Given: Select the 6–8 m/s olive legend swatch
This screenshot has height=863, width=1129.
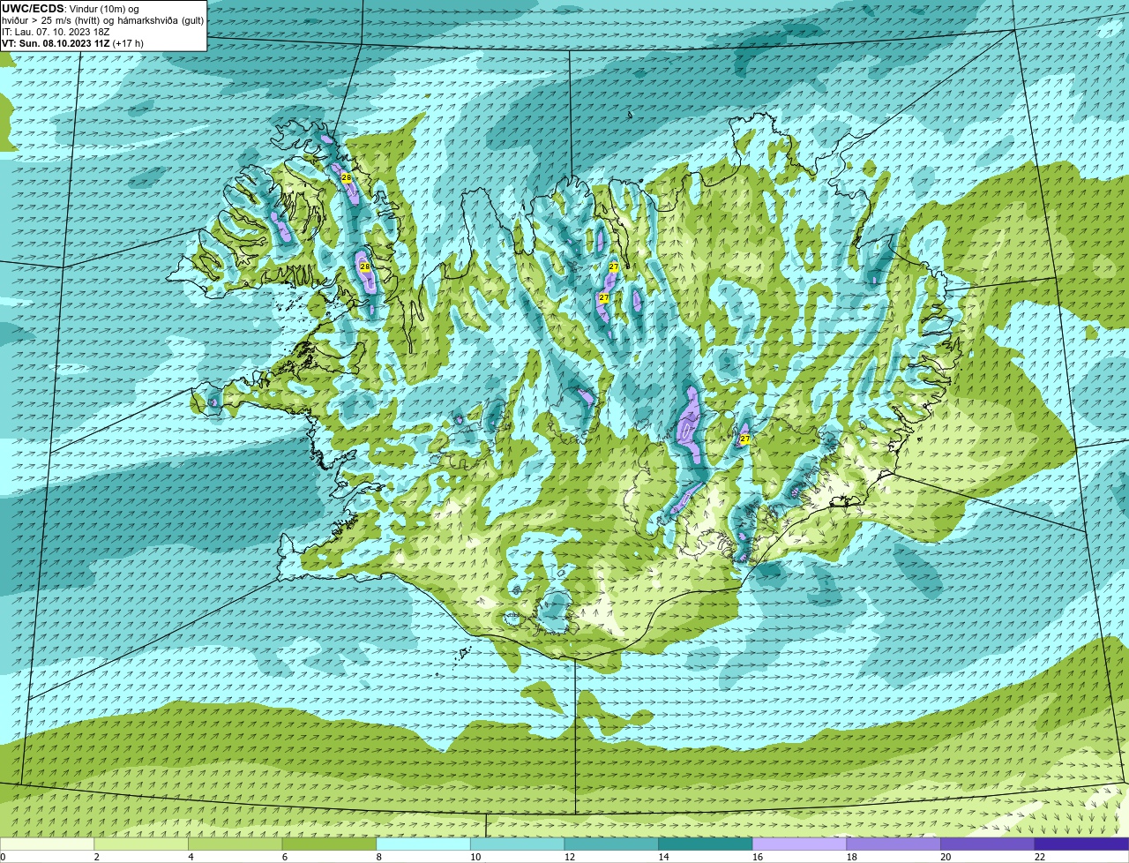Looking at the screenshot, I should point(329,844).
